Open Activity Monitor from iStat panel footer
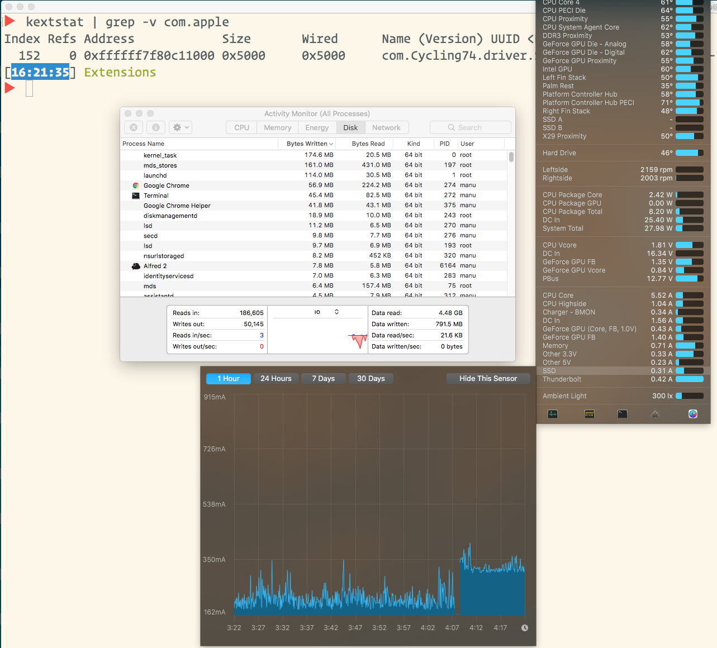 pos(553,414)
